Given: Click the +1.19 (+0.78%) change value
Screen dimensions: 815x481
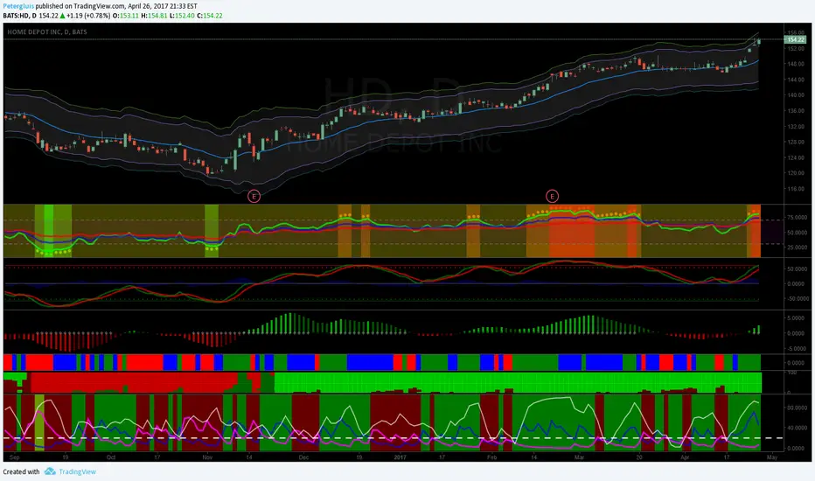Looking at the screenshot, I should (x=88, y=16).
